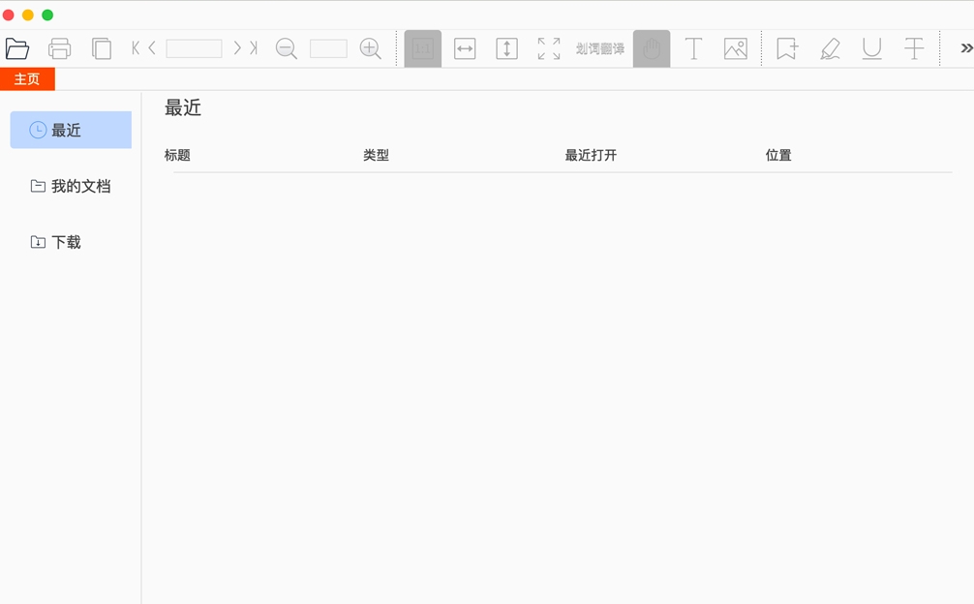
Task: Open the 我的文档 section
Action: pyautogui.click(x=70, y=186)
